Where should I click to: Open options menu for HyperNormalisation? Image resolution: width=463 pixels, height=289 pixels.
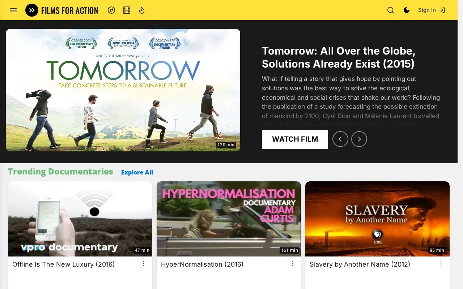[x=292, y=264]
